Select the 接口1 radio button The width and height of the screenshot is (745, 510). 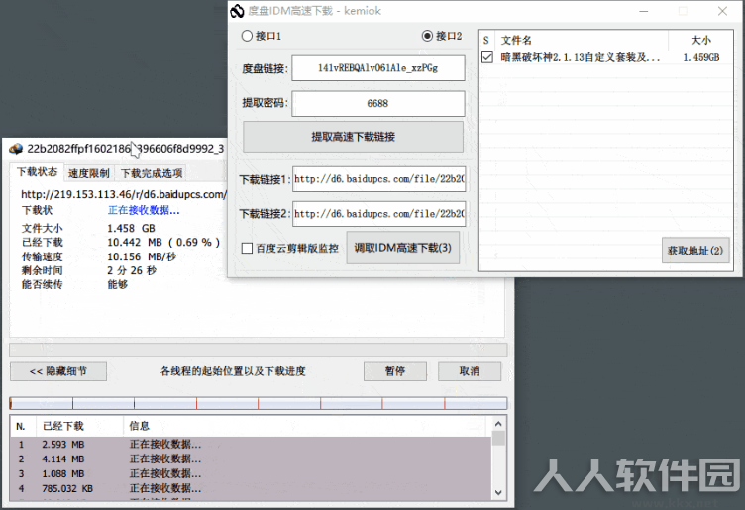coord(247,36)
